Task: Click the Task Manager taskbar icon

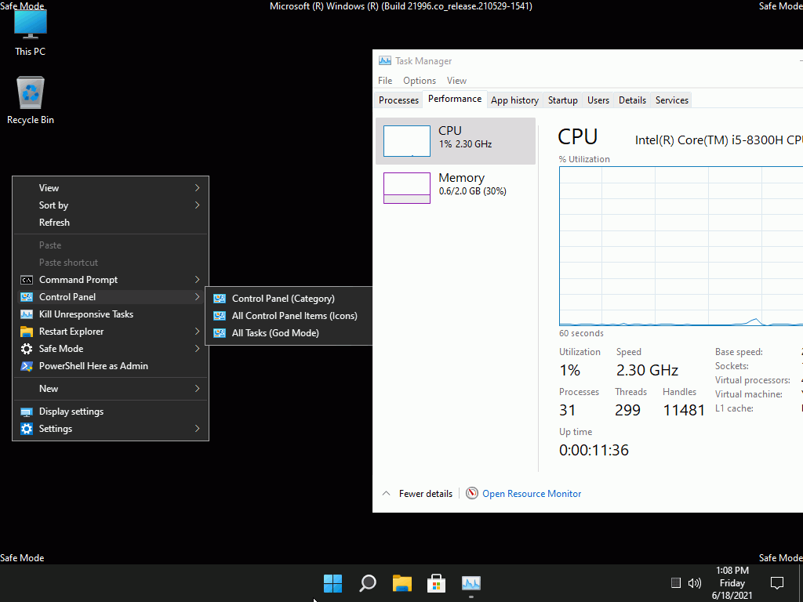Action: point(471,583)
